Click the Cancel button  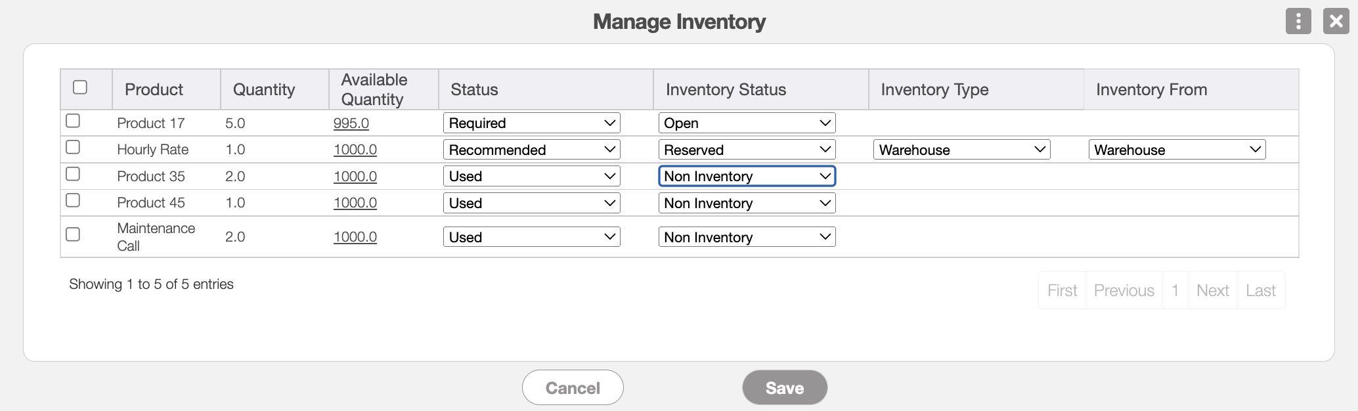(x=573, y=388)
